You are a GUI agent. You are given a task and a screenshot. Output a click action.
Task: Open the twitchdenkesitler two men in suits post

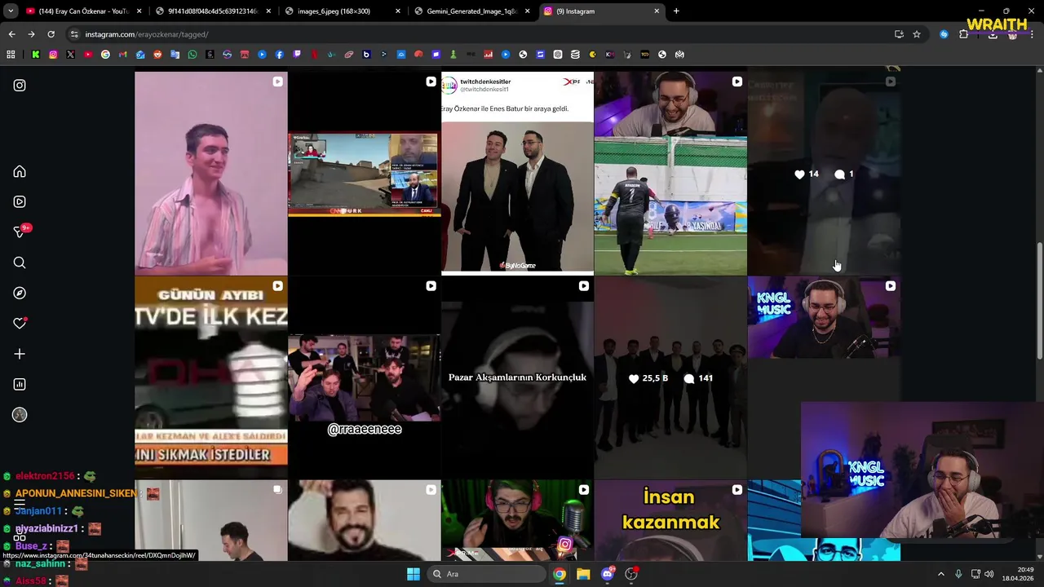(517, 174)
